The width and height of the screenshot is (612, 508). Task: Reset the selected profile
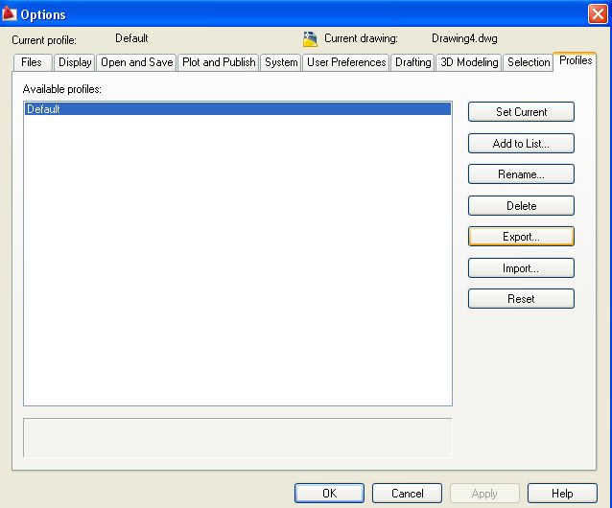(521, 299)
